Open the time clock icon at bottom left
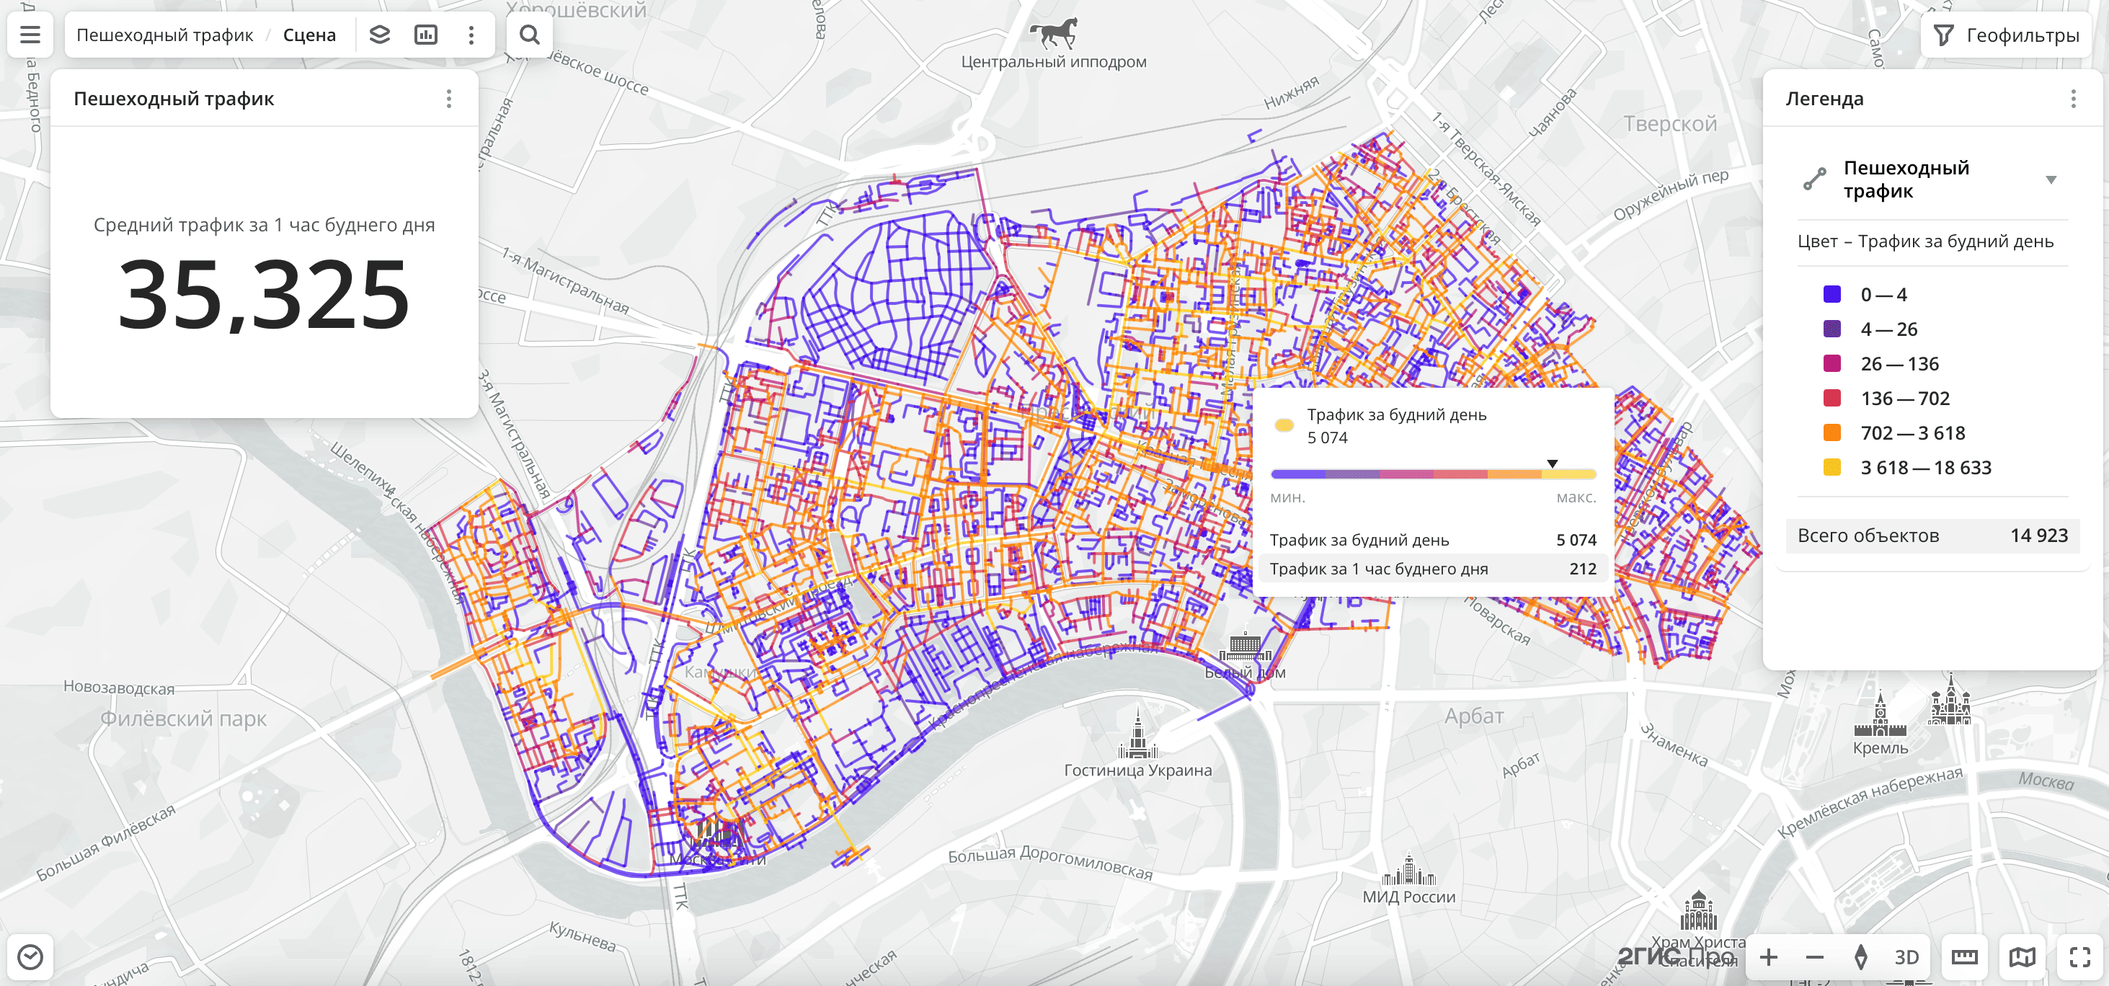The image size is (2109, 986). coord(30,956)
